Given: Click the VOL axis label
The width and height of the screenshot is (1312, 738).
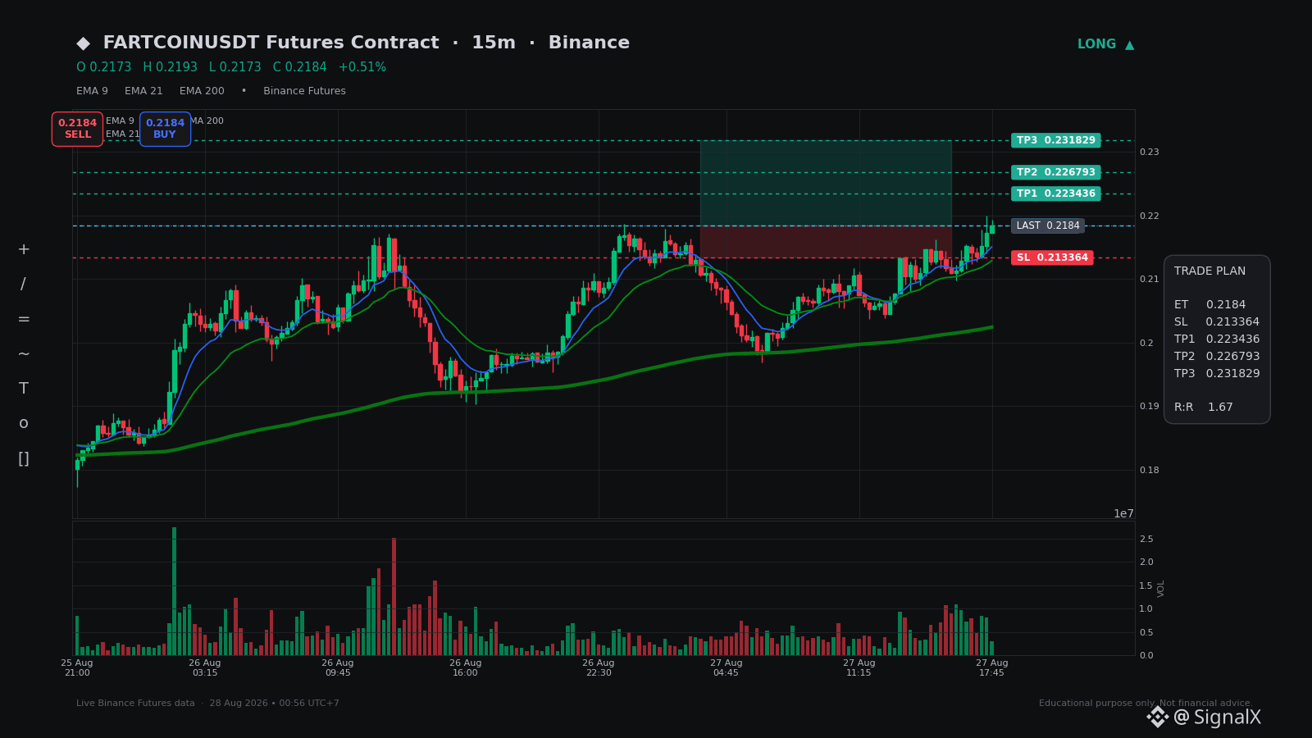Looking at the screenshot, I should [1161, 588].
